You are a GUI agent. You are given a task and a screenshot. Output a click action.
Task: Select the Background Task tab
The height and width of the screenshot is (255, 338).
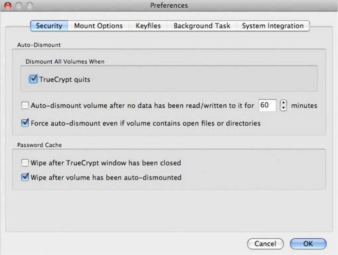pos(202,26)
